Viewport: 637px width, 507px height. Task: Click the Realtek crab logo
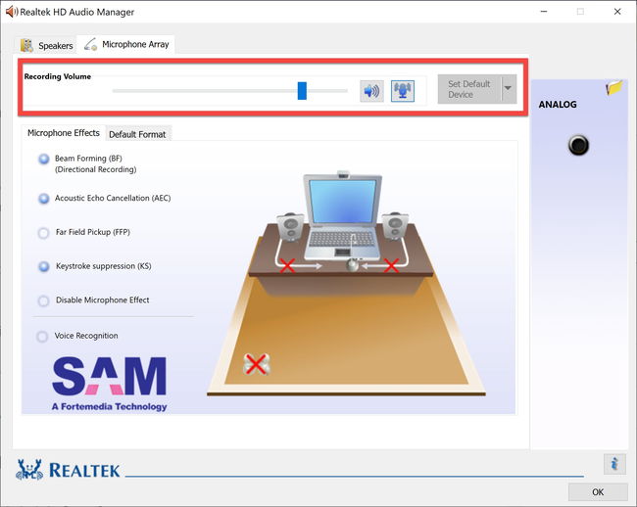coord(29,470)
